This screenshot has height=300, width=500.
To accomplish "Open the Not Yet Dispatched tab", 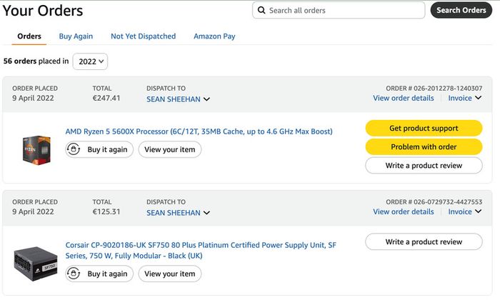I will (x=143, y=36).
